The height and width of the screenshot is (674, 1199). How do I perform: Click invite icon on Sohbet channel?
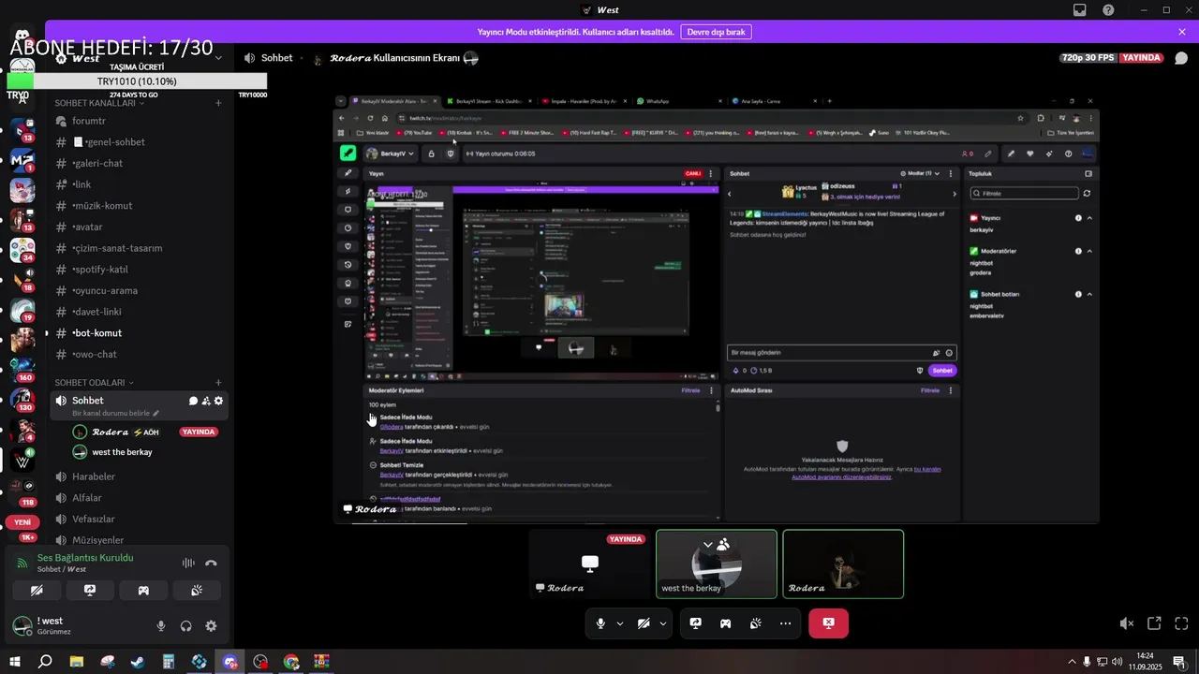click(206, 401)
